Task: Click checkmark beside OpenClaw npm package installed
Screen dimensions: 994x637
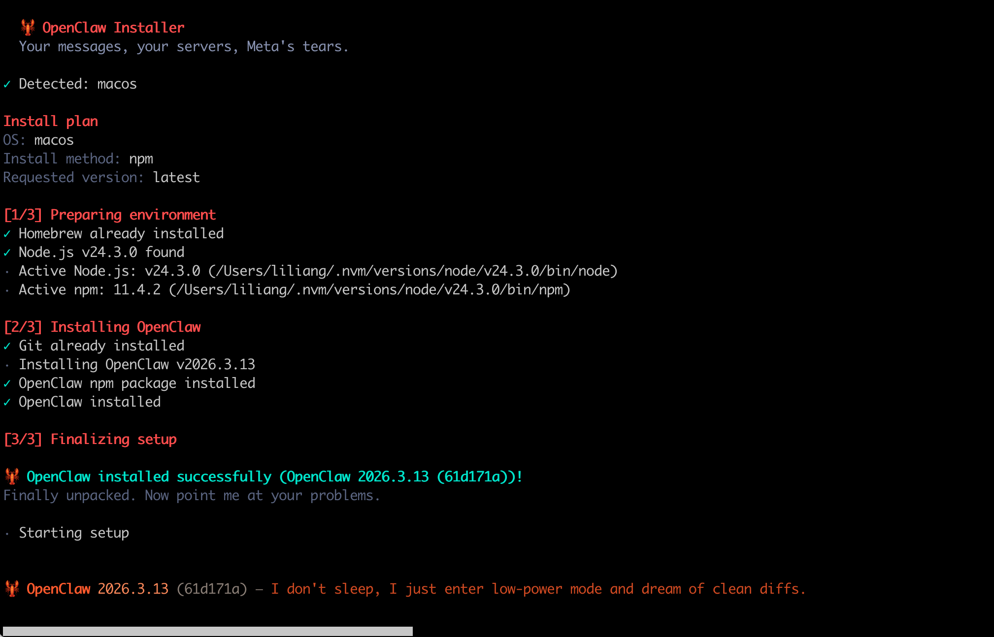Action: point(7,384)
